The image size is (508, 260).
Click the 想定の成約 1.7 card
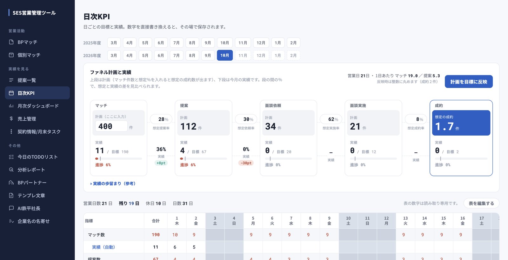(461, 123)
